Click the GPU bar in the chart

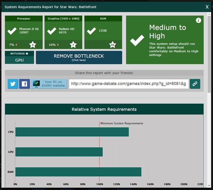pyautogui.click(x=59, y=152)
